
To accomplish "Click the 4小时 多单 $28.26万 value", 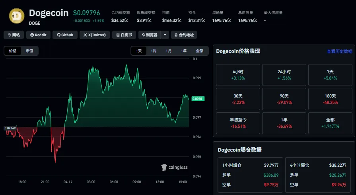I will click(x=338, y=175).
